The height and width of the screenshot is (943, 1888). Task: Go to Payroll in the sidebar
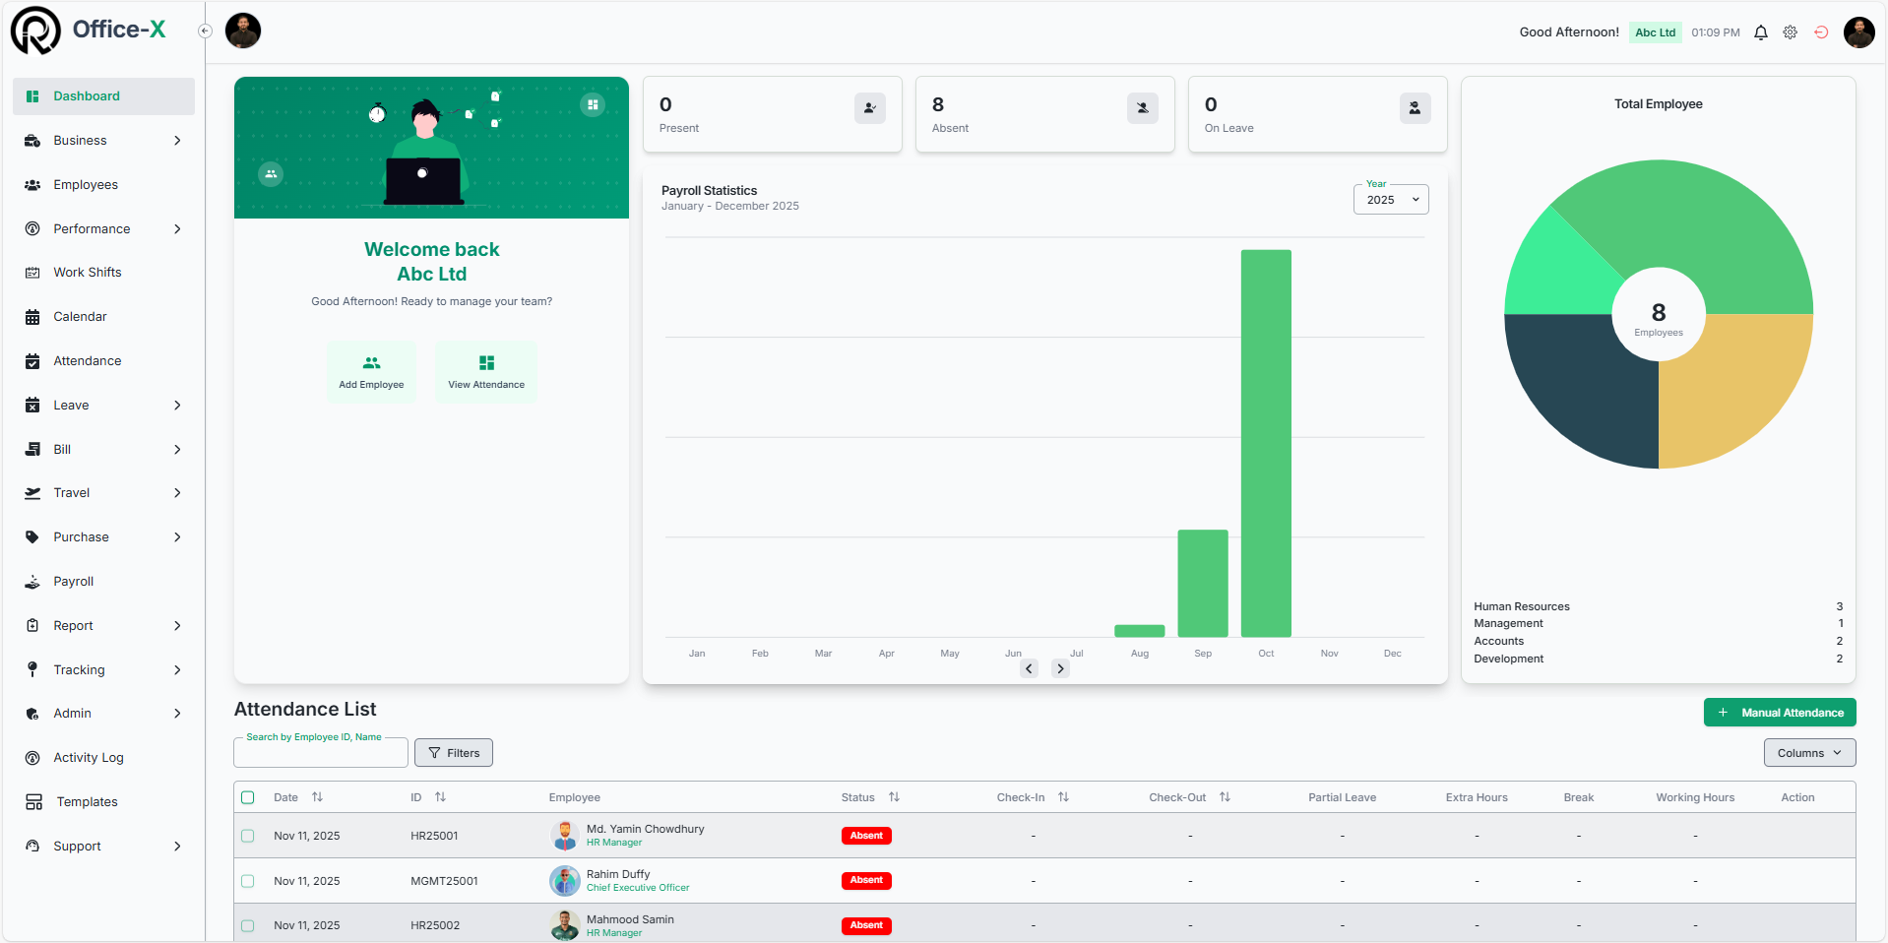tap(74, 582)
